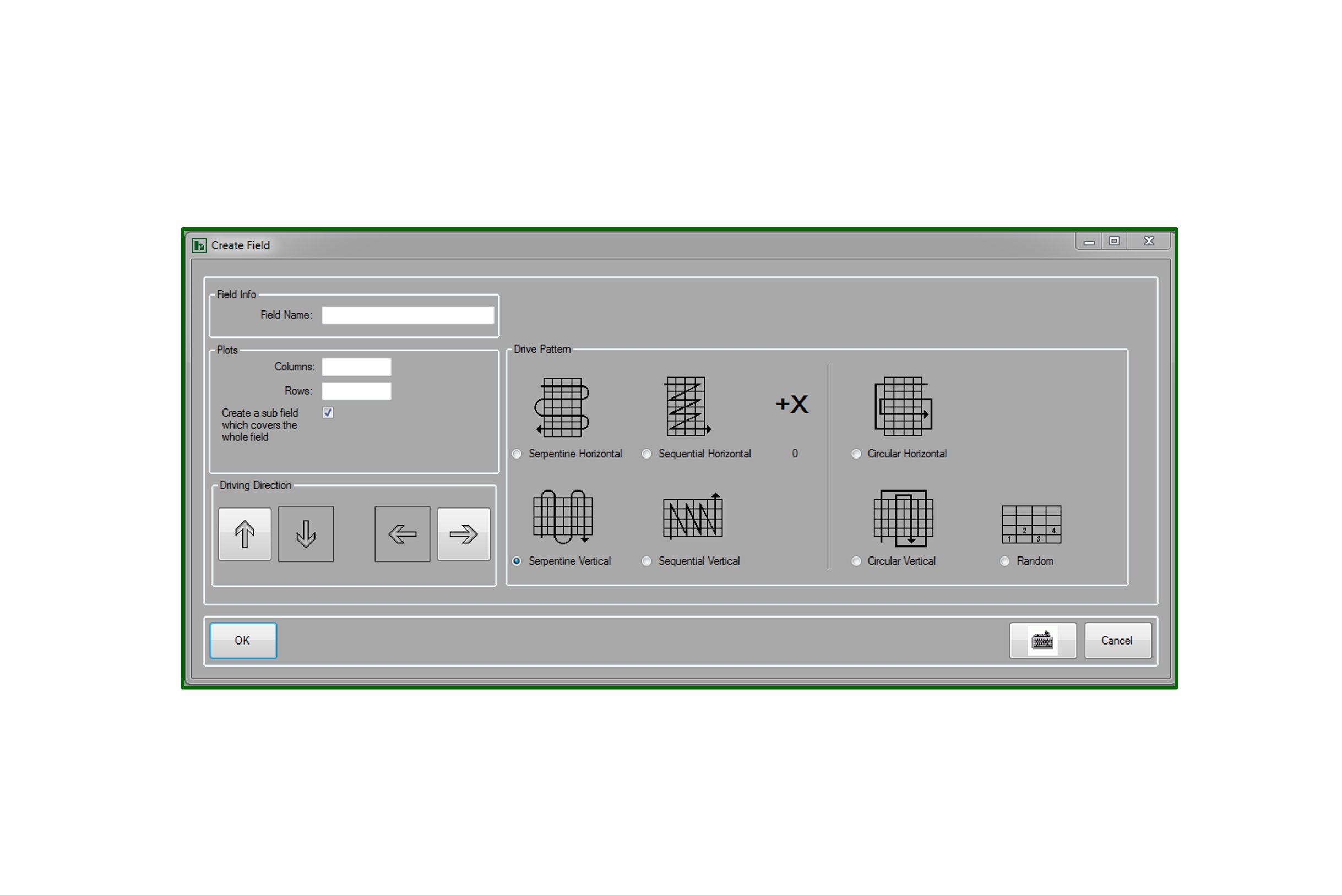Select the Random drive pattern radio
This screenshot has width=1342, height=895.
(1005, 561)
